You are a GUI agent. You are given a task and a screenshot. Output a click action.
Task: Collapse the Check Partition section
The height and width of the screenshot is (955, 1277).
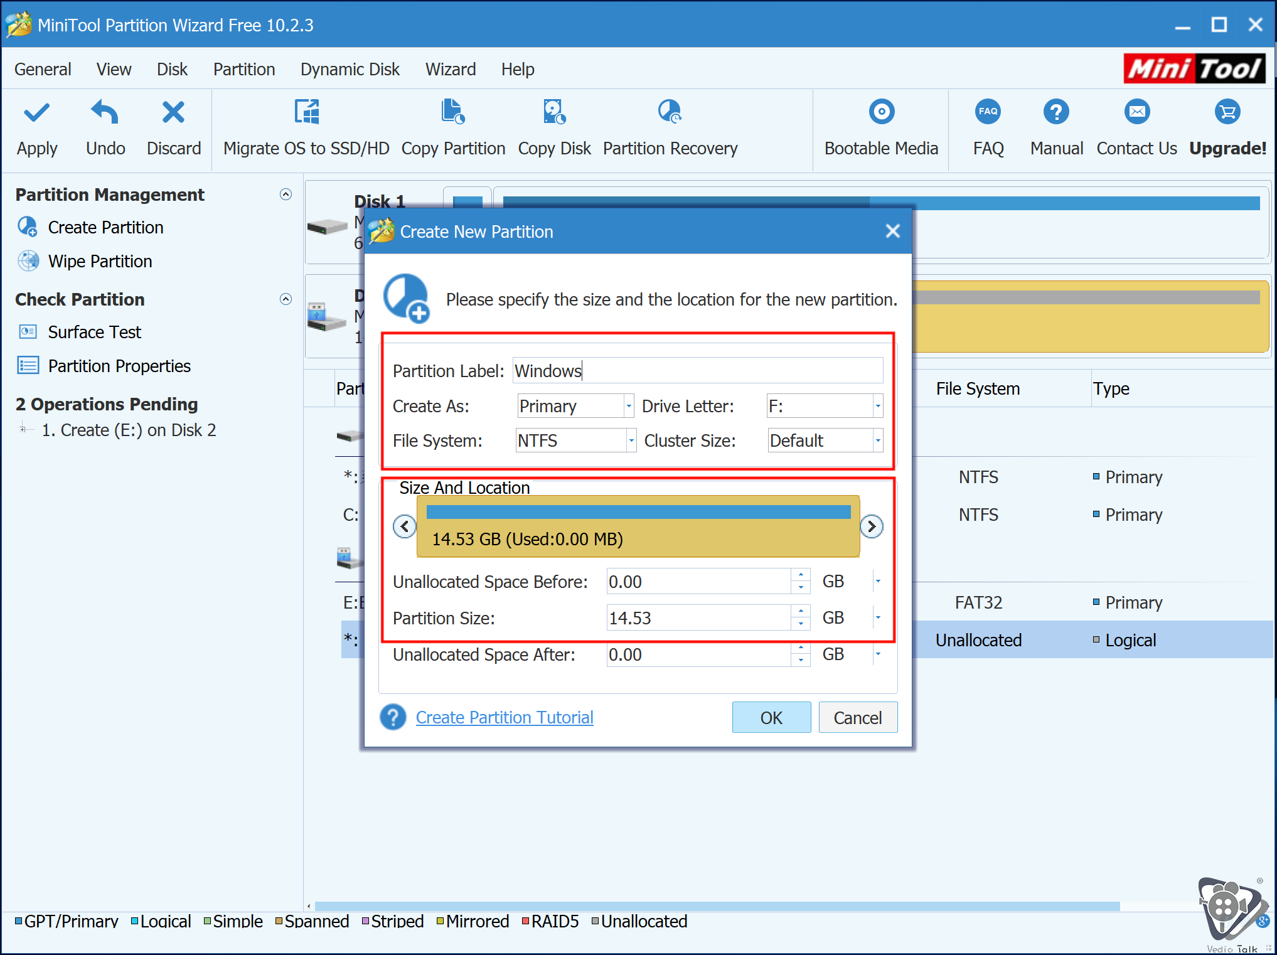click(x=286, y=299)
